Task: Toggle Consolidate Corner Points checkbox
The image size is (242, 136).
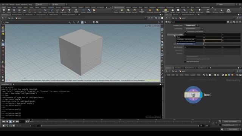Action: click(185, 32)
